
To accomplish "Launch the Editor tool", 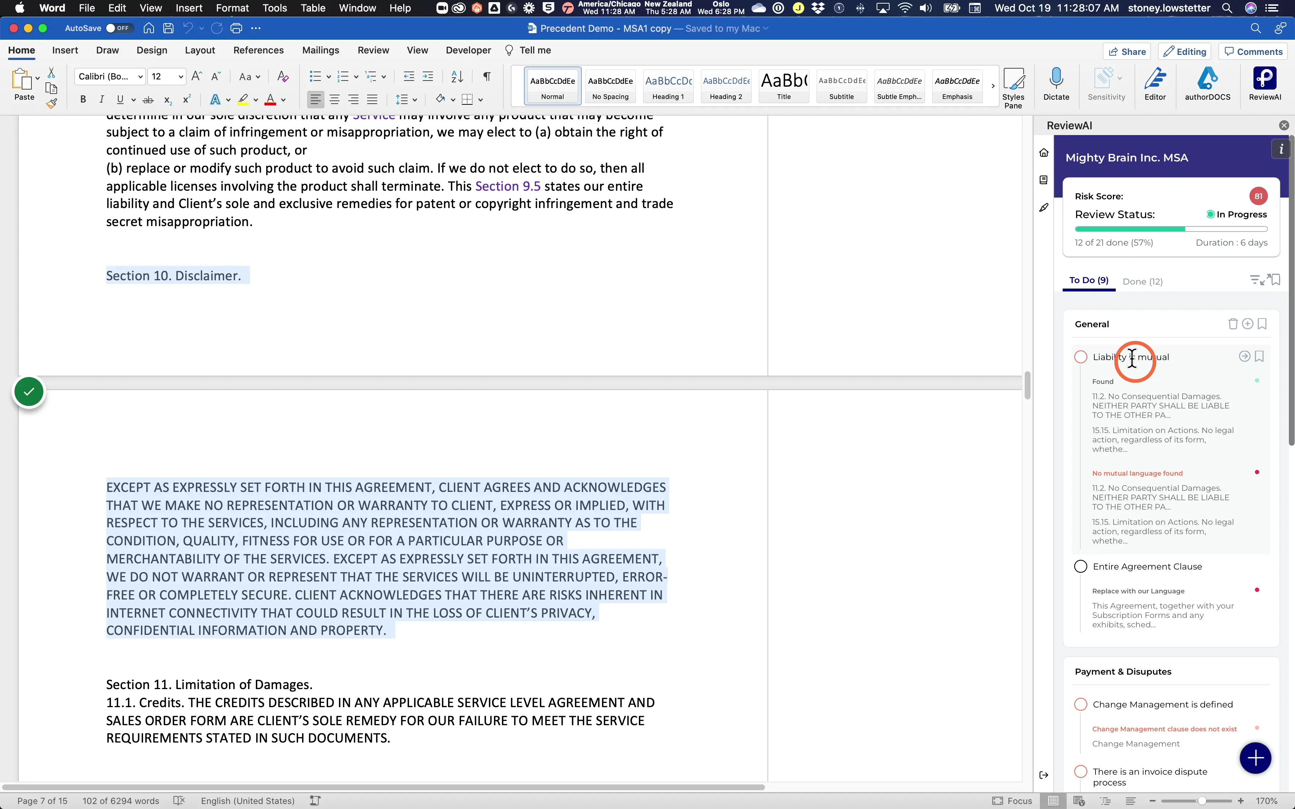I will [1155, 84].
